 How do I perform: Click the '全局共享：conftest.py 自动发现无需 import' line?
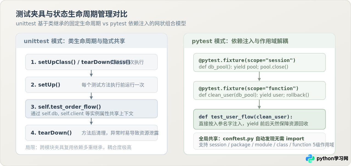coord(251,139)
